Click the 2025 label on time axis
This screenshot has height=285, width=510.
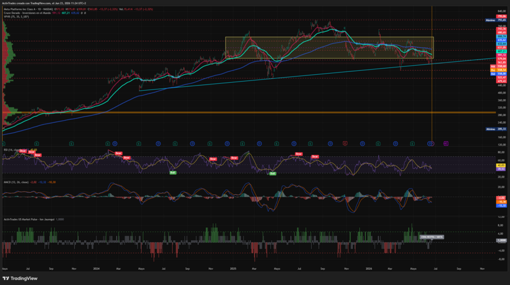tap(233, 269)
